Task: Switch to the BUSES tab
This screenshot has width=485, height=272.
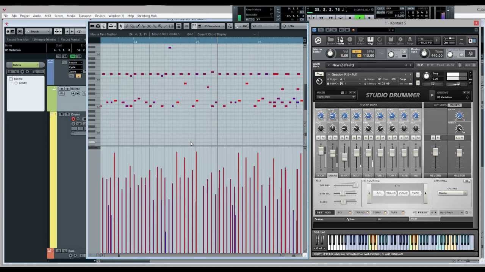Action: pyautogui.click(x=455, y=105)
